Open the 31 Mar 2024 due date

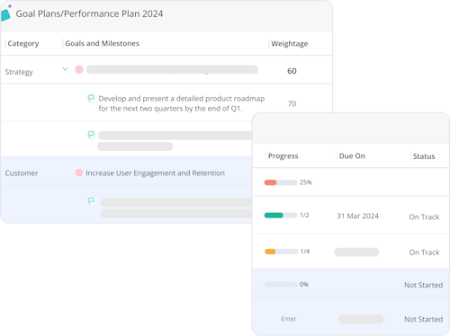pyautogui.click(x=357, y=216)
